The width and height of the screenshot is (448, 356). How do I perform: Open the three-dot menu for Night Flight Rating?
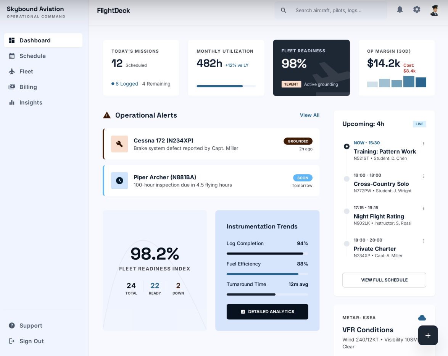(424, 209)
